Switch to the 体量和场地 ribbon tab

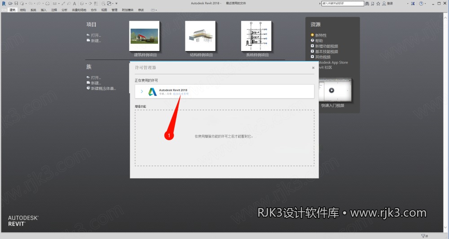pyautogui.click(x=79, y=10)
